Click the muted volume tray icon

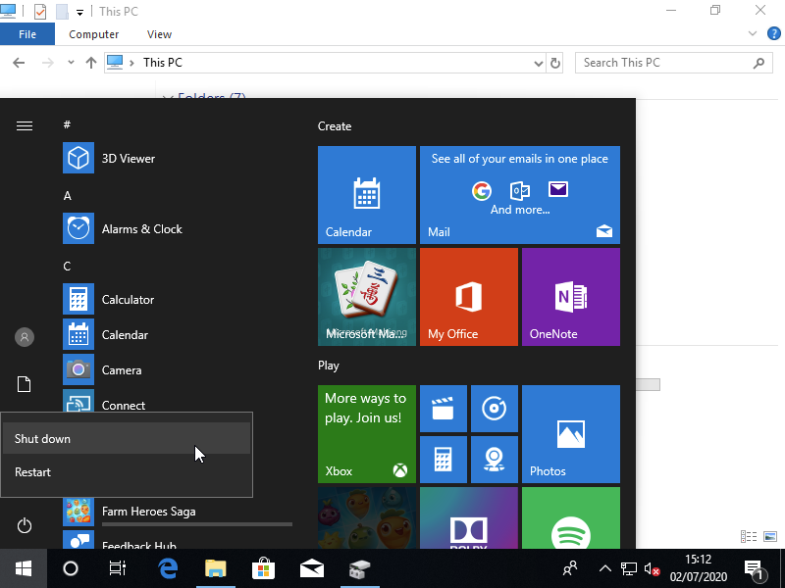point(652,568)
